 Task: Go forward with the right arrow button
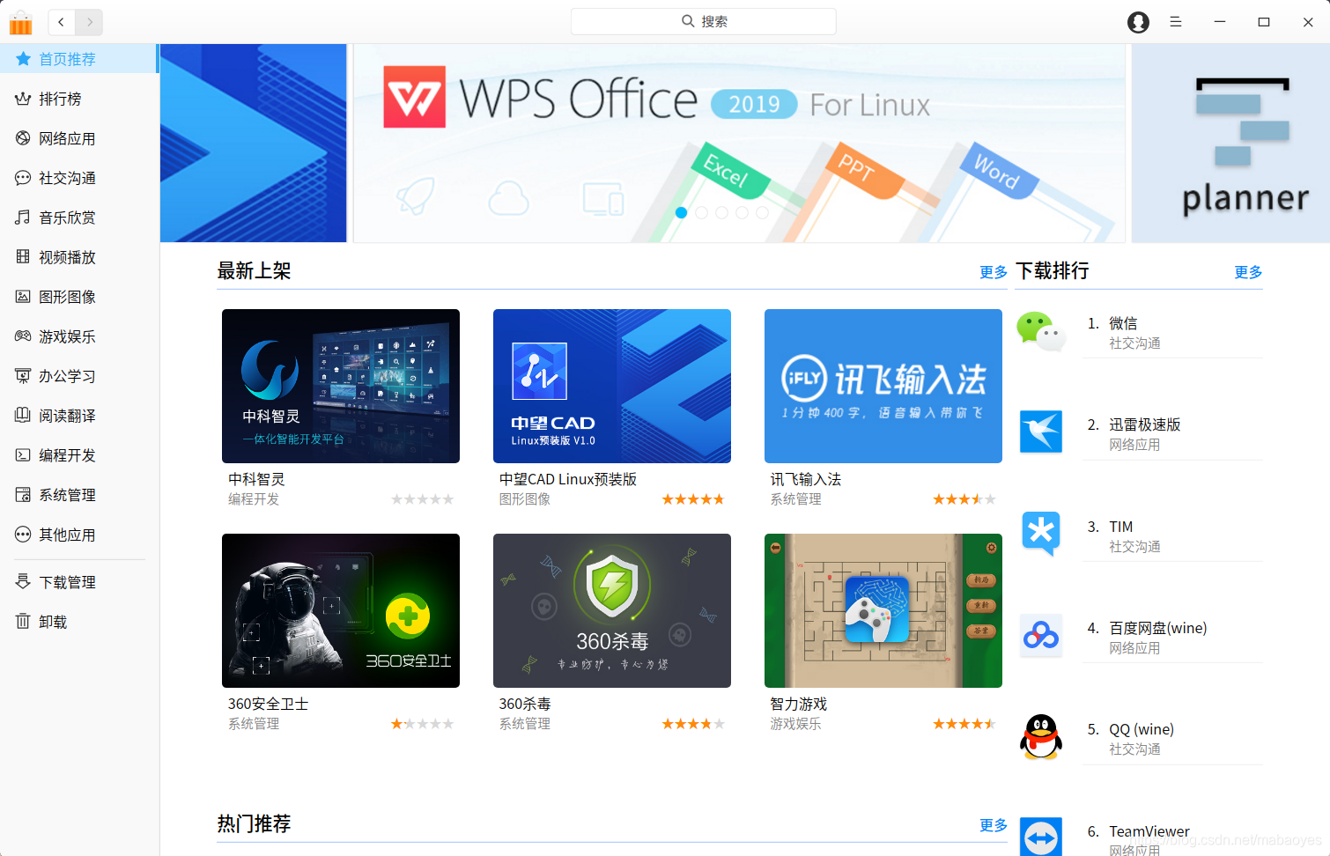click(89, 22)
